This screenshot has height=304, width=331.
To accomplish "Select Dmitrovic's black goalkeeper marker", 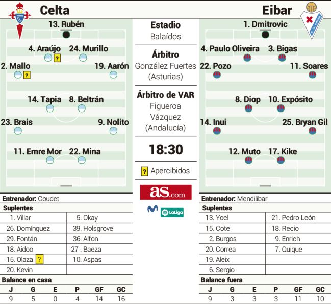I will [x=265, y=34].
